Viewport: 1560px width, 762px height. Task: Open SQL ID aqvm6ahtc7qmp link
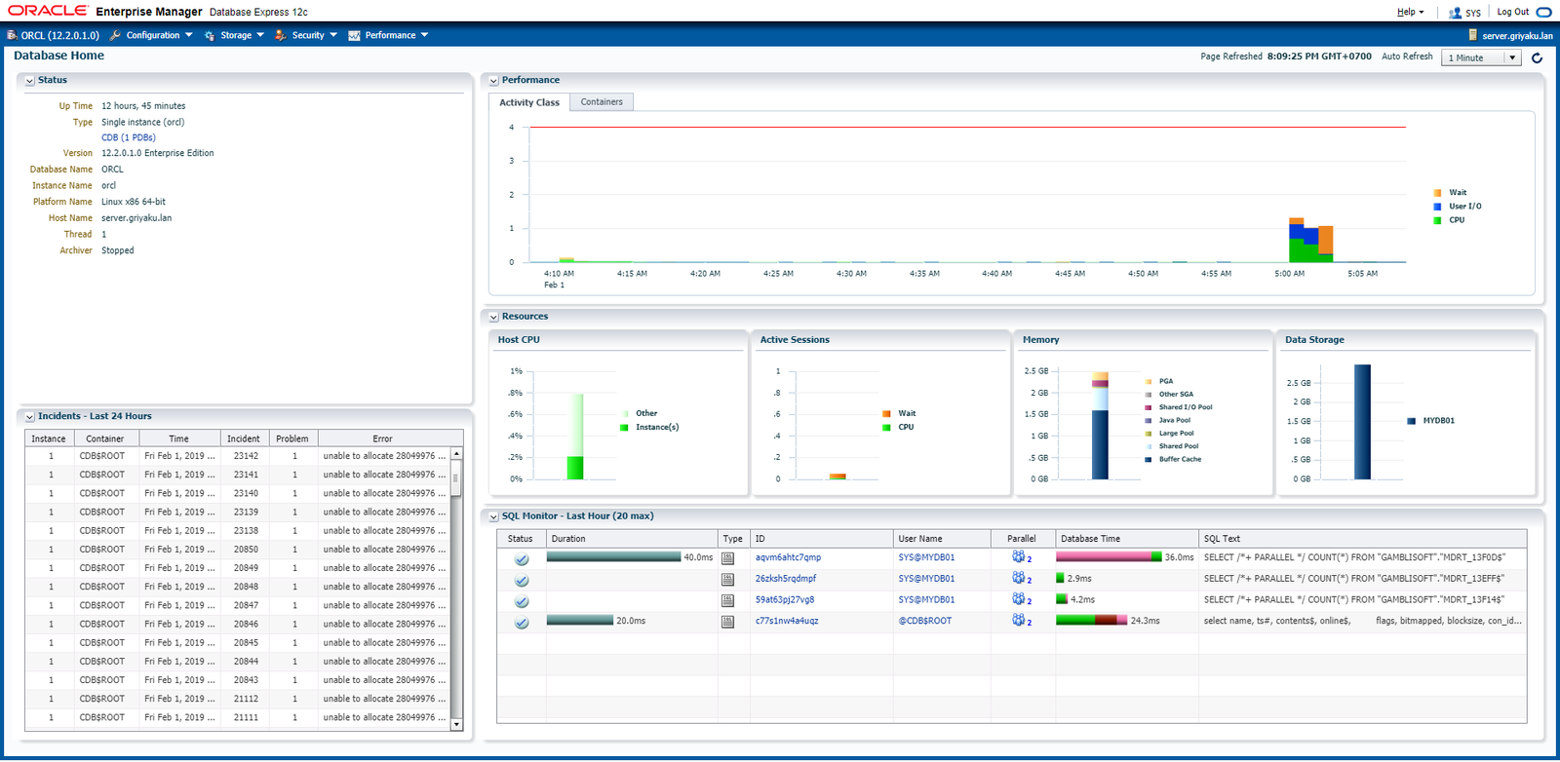788,557
